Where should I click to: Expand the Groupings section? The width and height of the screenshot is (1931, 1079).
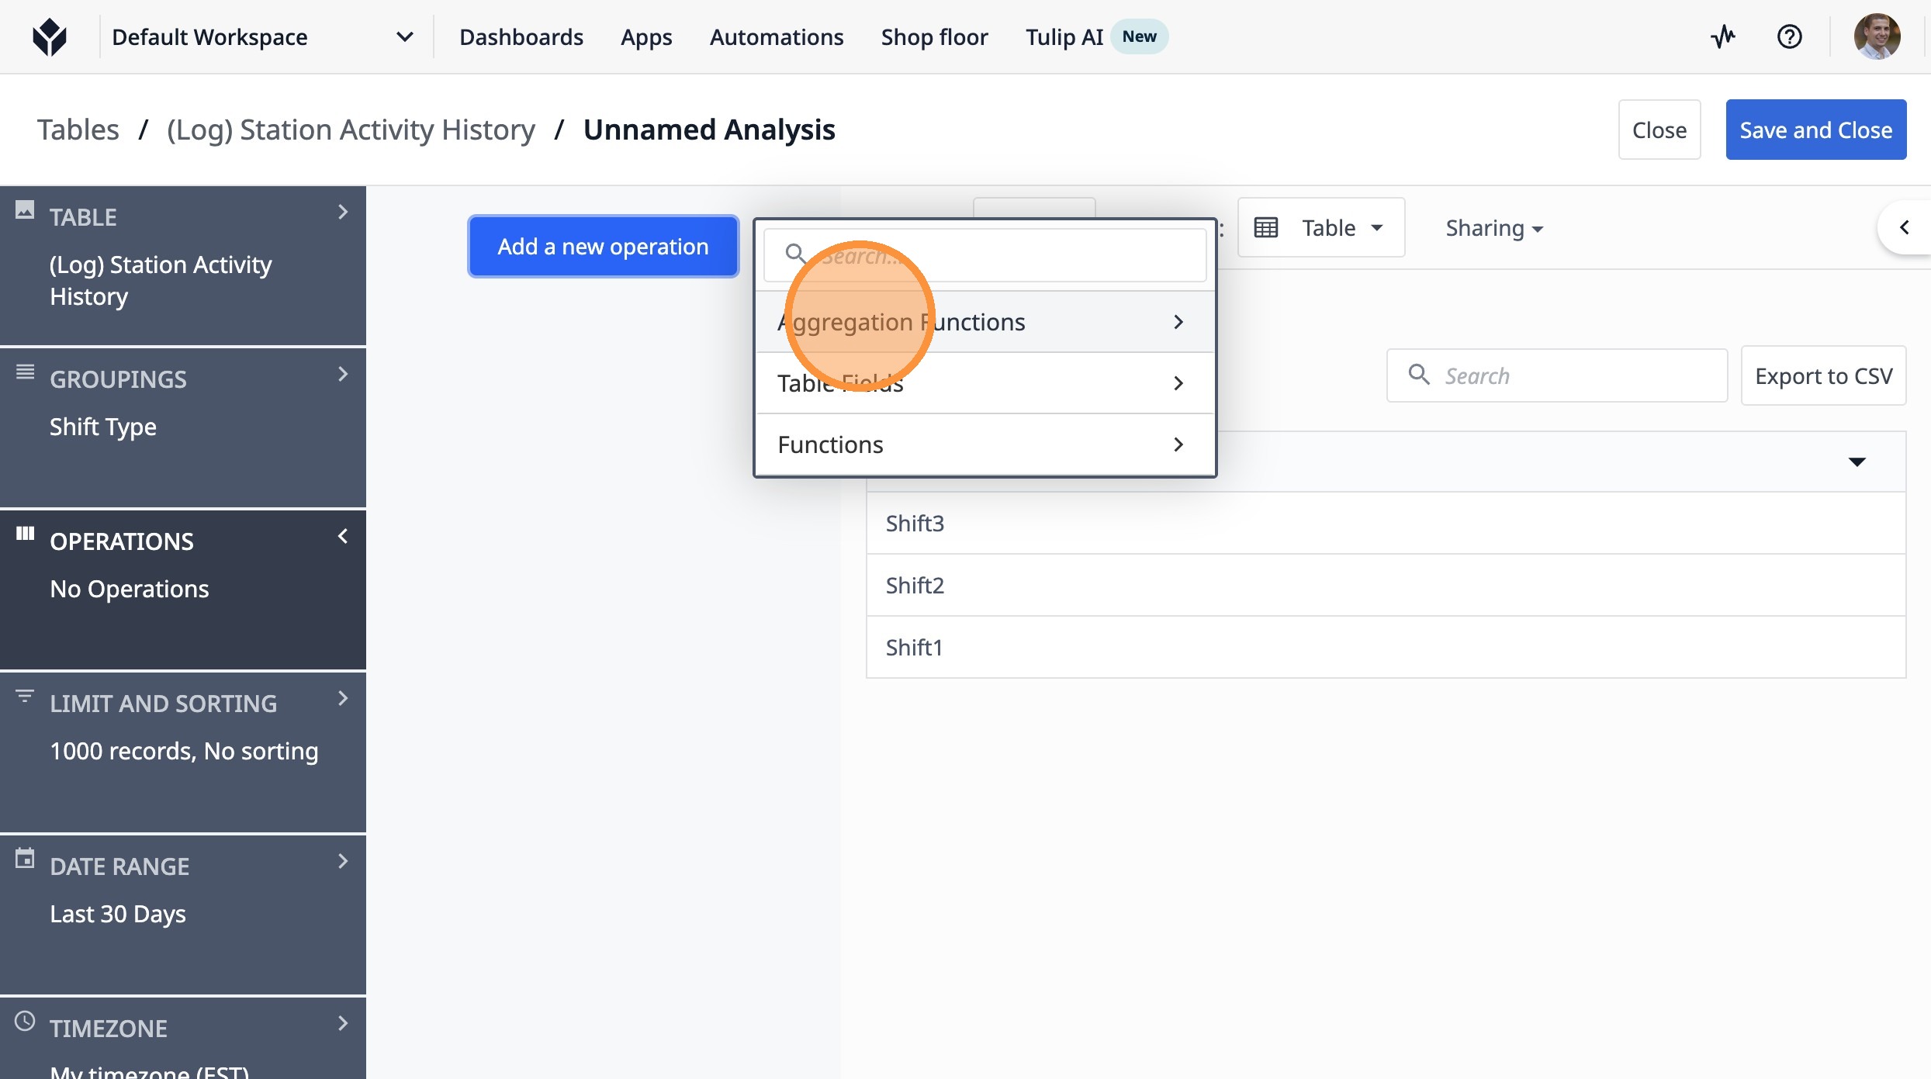(342, 375)
